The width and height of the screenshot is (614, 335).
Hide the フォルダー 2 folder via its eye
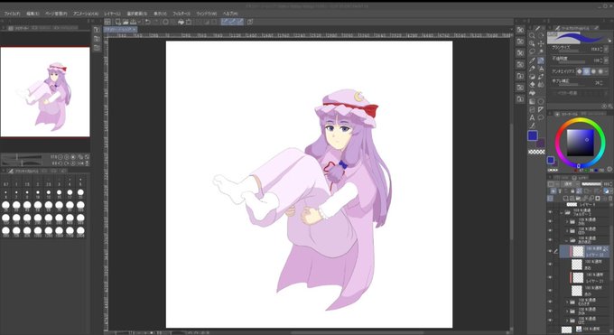click(550, 212)
